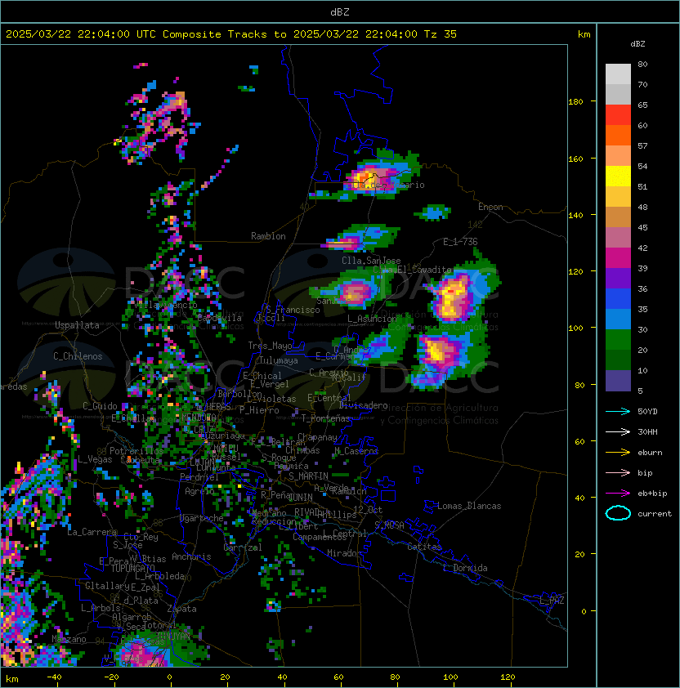Click the 'Uspallata' place label

click(x=77, y=325)
